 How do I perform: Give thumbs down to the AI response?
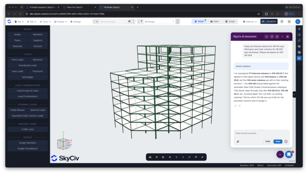[240, 106]
